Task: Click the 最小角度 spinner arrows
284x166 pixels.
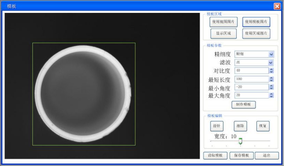Action: (271, 87)
